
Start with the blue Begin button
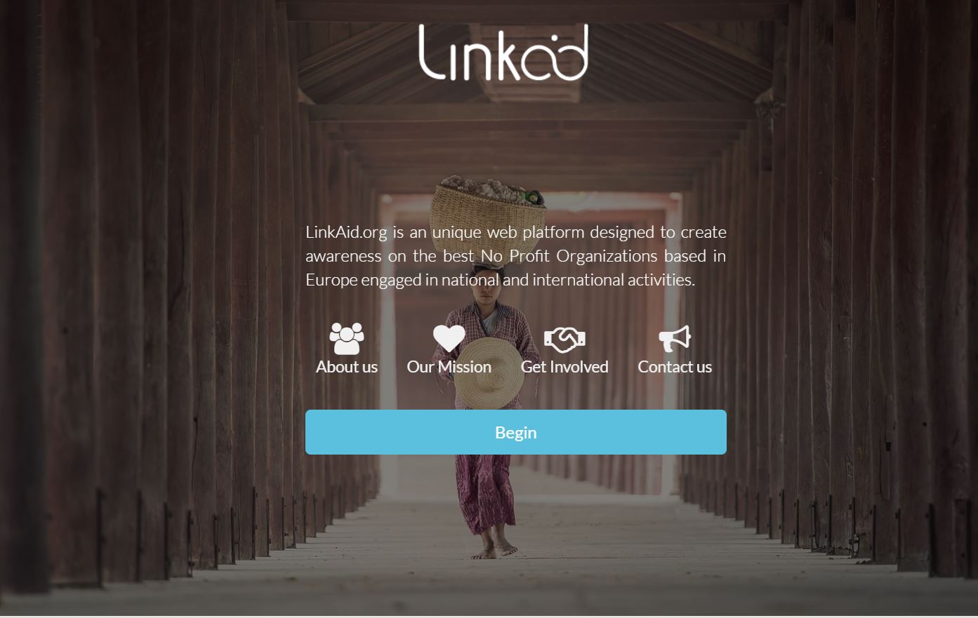click(x=516, y=432)
